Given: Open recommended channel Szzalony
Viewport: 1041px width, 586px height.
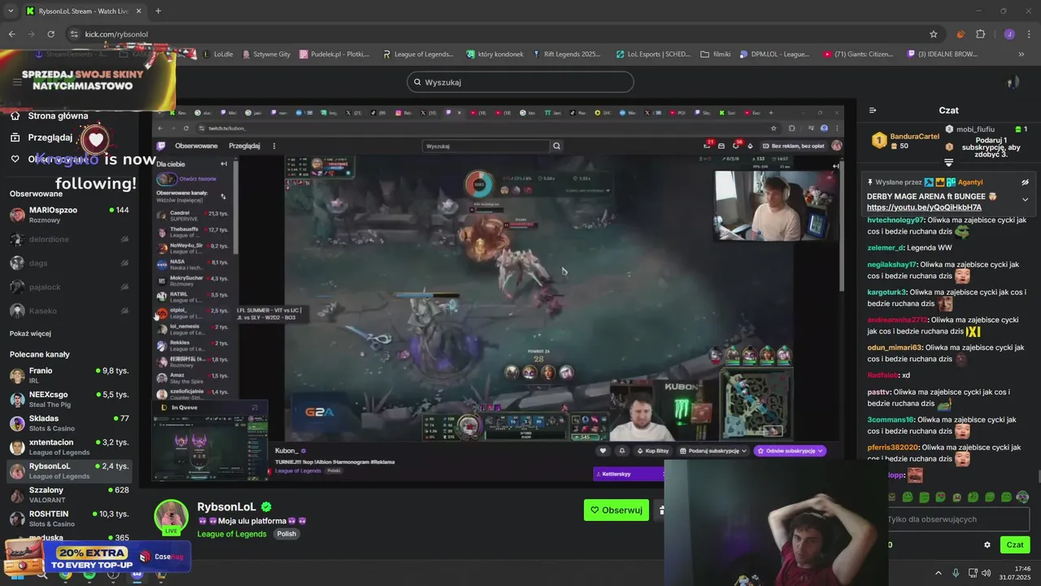Looking at the screenshot, I should 69,495.
